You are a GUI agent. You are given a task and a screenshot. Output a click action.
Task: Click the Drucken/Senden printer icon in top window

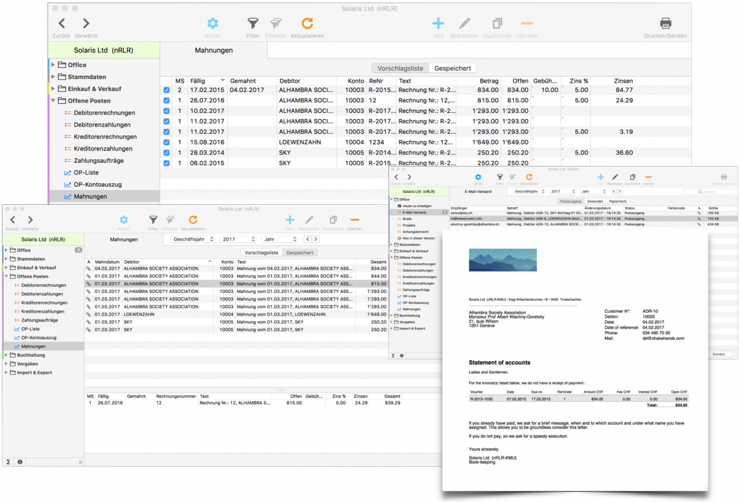(665, 23)
